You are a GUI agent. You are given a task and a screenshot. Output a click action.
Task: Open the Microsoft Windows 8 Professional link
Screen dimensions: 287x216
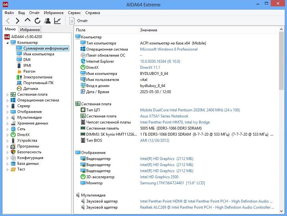coord(169,49)
